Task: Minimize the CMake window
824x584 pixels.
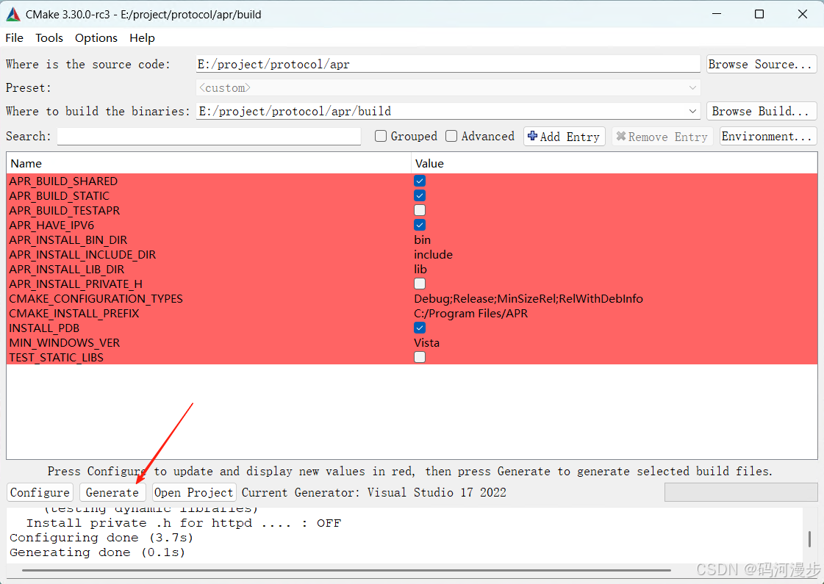Action: 717,14
